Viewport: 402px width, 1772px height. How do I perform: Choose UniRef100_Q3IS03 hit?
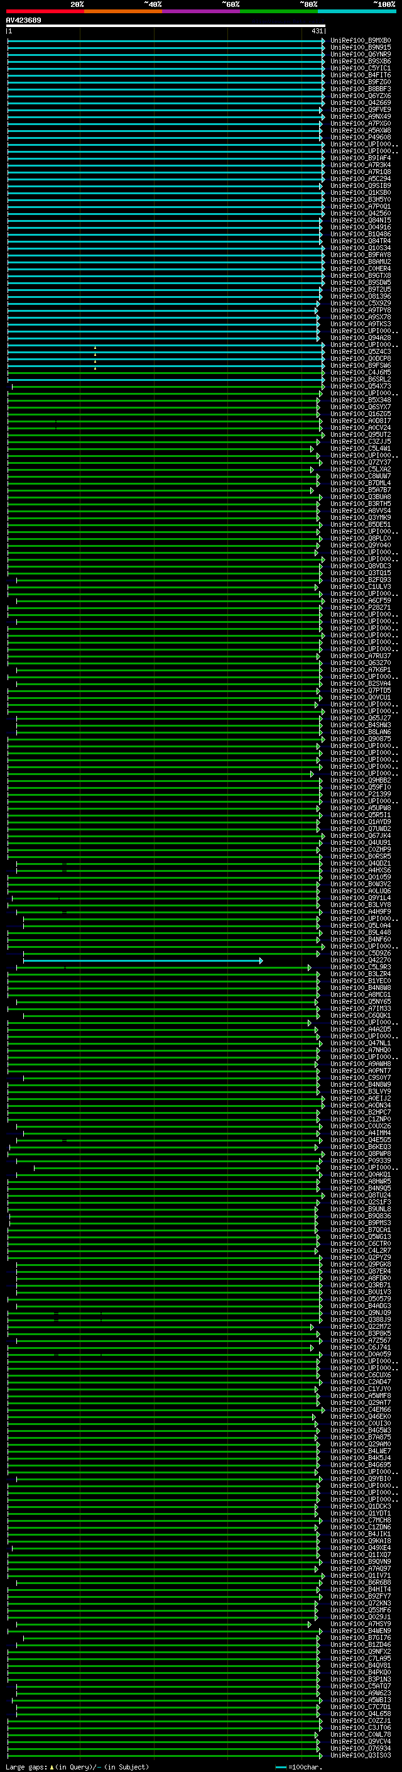click(x=361, y=1755)
